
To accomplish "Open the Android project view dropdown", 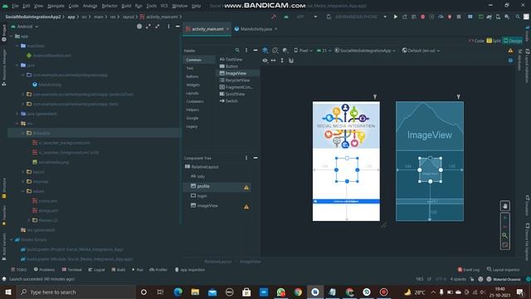I will point(25,26).
